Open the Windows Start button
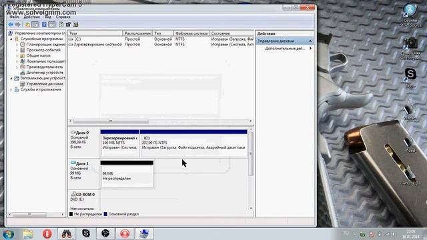The image size is (427, 240). click(x=8, y=234)
